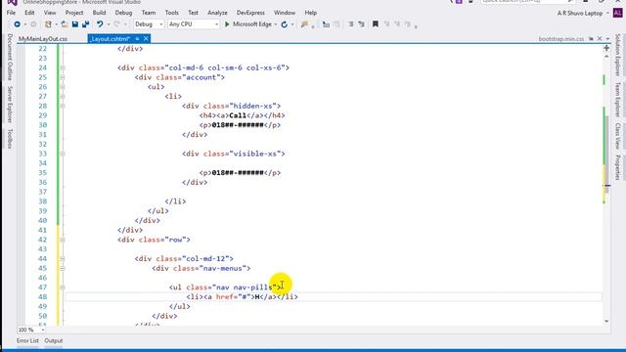Open the DevExpress menu
The image size is (626, 352).
[x=250, y=13]
